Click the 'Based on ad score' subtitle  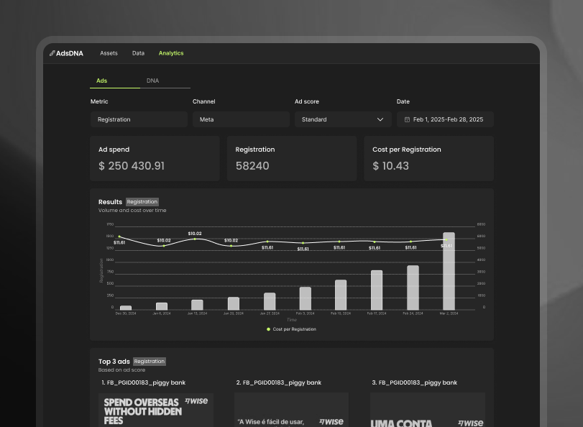point(121,369)
